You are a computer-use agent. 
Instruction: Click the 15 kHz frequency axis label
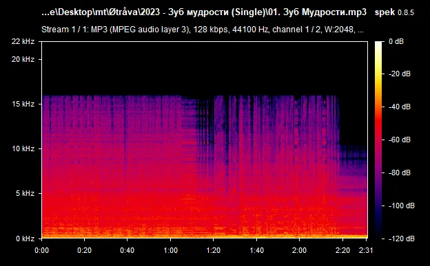point(23,104)
